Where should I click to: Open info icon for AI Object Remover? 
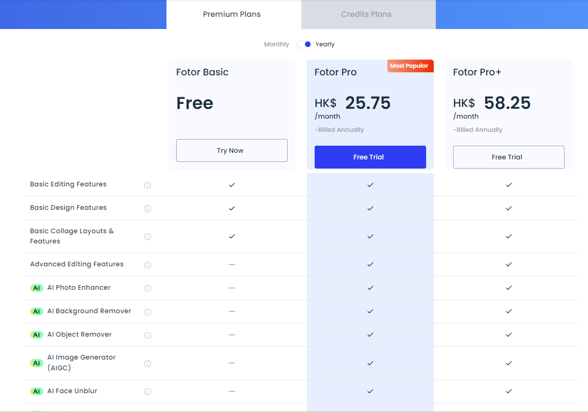[x=147, y=336]
